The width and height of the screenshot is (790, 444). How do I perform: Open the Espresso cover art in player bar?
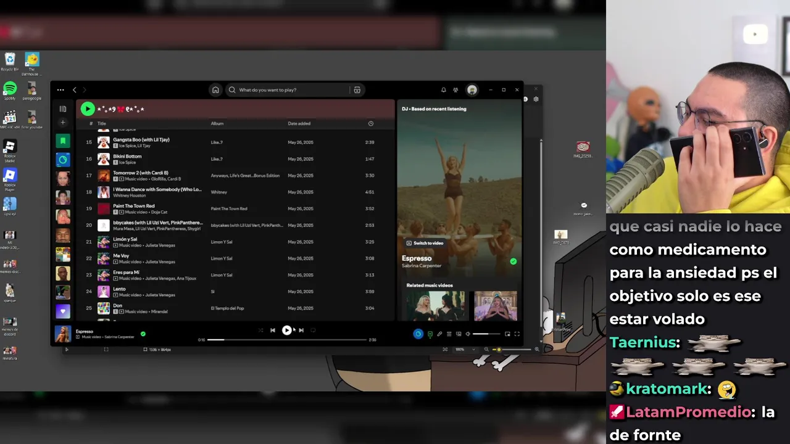[x=62, y=334]
